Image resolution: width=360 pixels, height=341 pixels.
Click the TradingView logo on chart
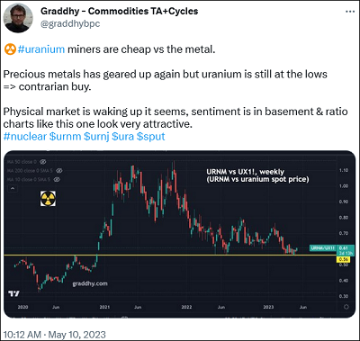click(x=13, y=293)
